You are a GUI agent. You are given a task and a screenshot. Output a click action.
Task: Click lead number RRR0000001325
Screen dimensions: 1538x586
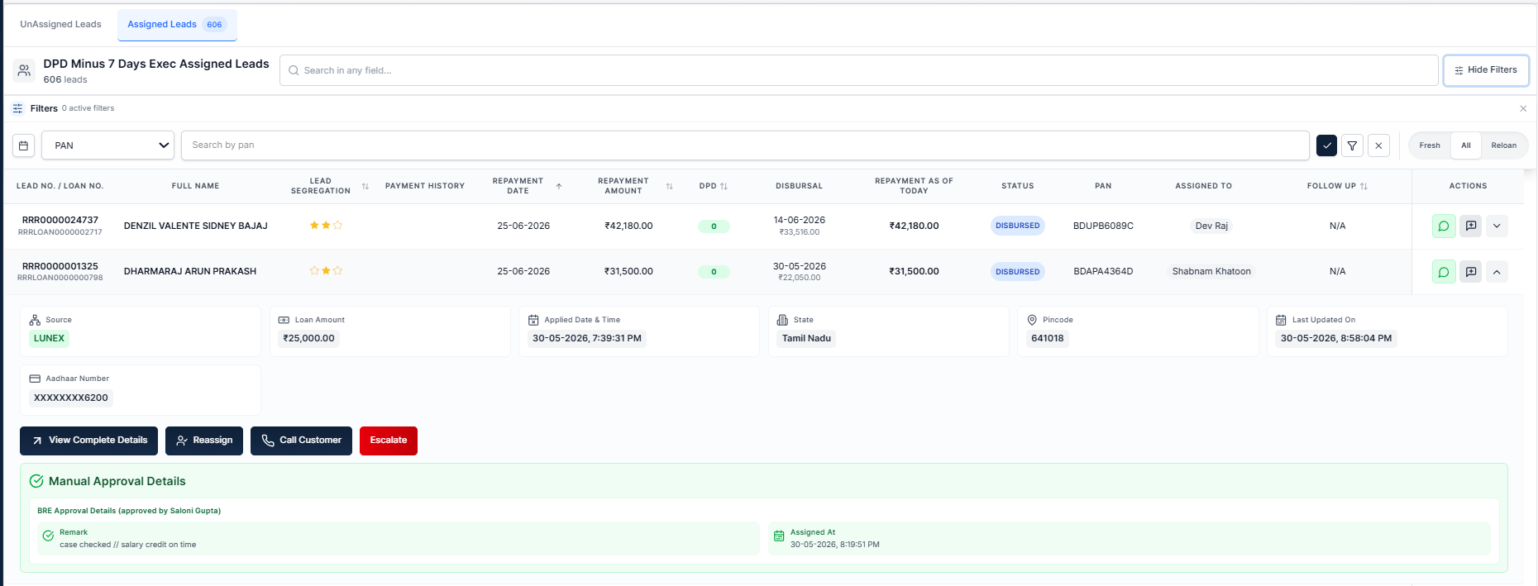pos(60,266)
